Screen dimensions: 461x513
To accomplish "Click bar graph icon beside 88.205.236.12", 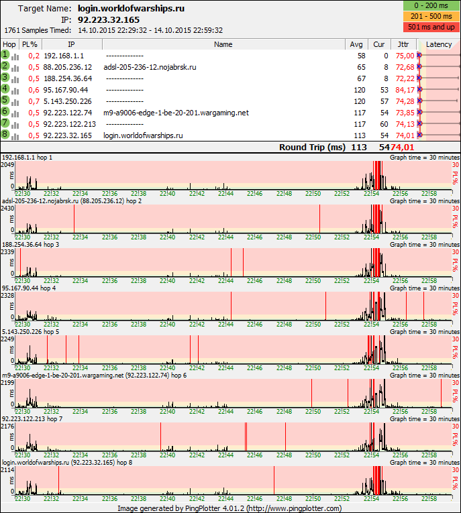I will pyautogui.click(x=15, y=68).
